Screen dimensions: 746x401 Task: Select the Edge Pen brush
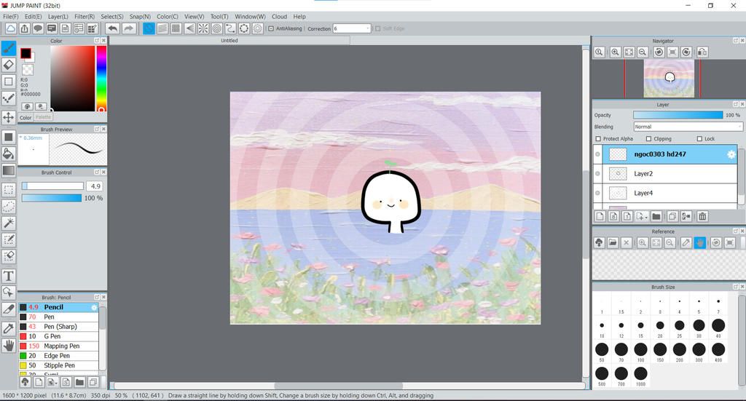58,356
